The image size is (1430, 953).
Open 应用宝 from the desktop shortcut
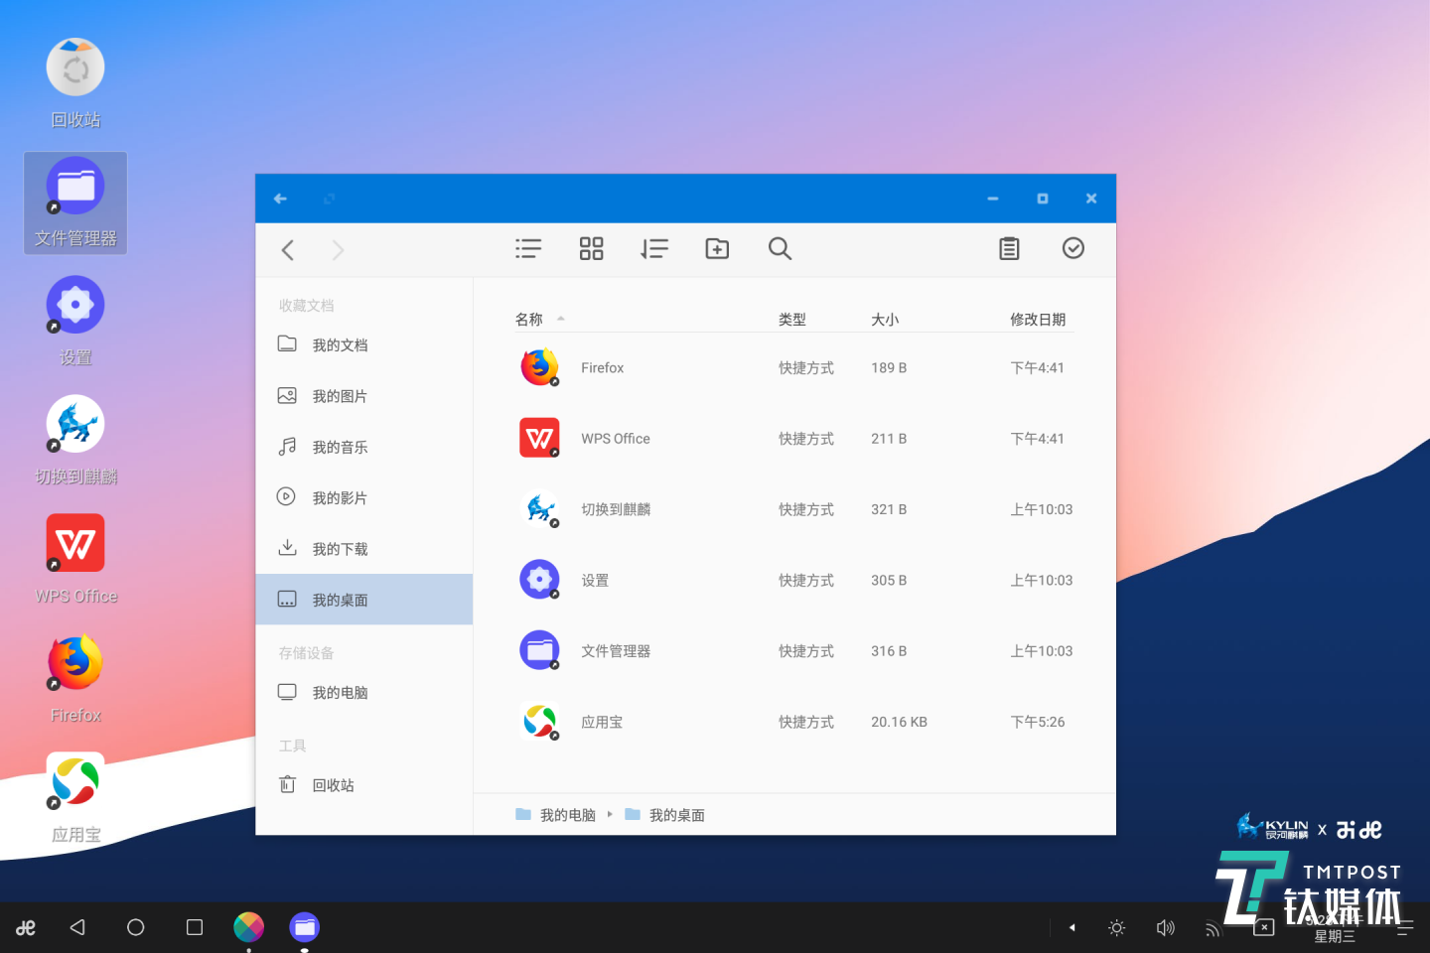74,781
